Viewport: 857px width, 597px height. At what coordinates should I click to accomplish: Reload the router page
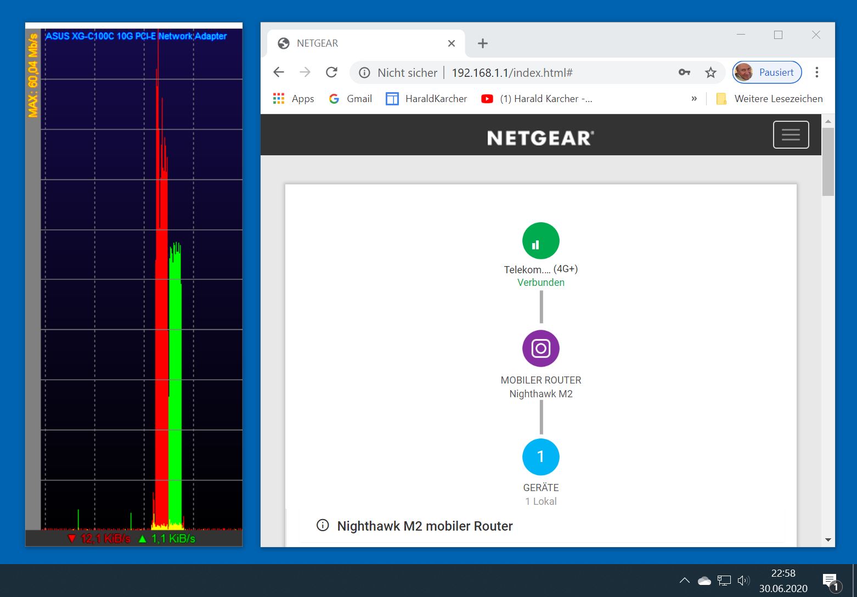331,72
